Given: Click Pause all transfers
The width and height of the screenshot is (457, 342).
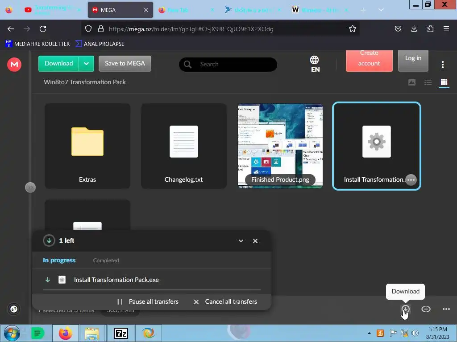Looking at the screenshot, I should point(148,301).
